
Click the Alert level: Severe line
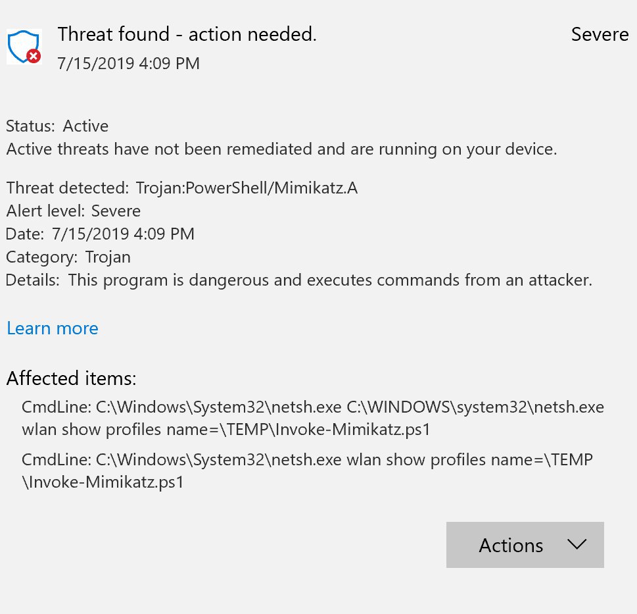click(73, 211)
